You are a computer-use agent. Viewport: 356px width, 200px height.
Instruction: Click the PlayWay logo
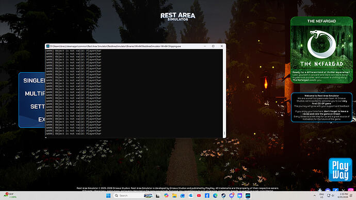click(341, 170)
